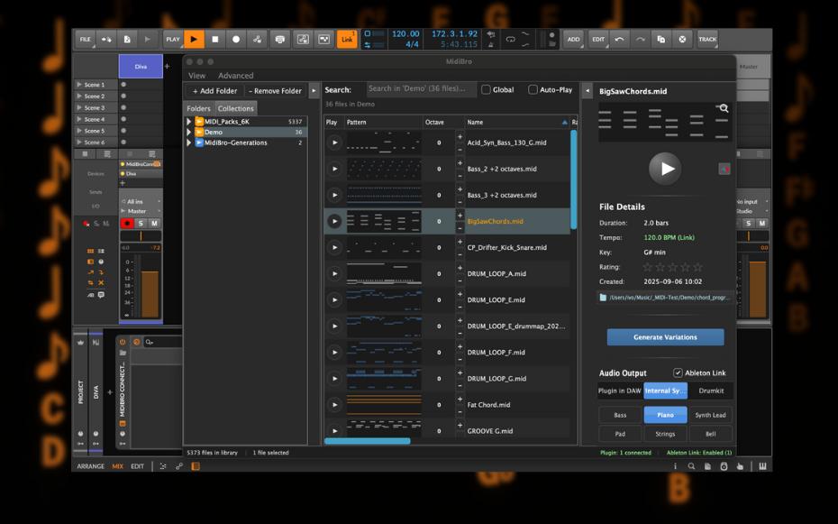Click the info icon in the bottom-right status bar
The height and width of the screenshot is (524, 838).
[676, 466]
